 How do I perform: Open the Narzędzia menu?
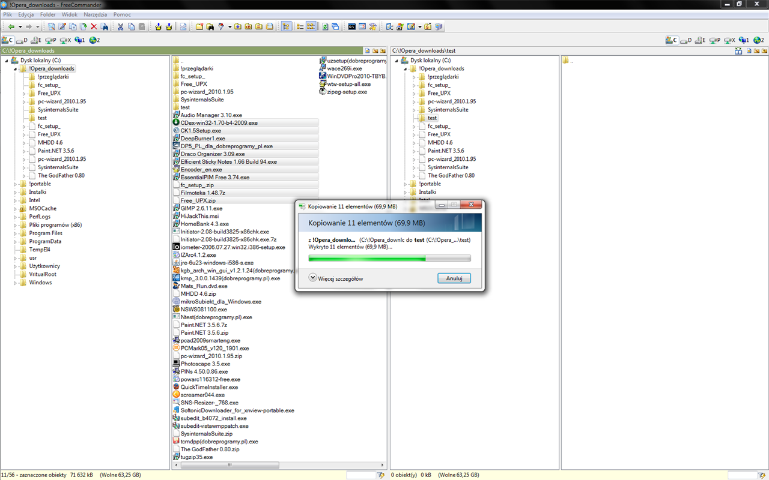(96, 14)
